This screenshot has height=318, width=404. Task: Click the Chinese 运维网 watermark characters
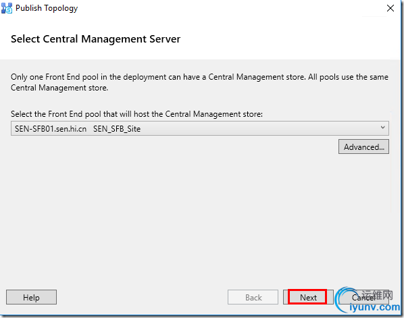coord(377,295)
